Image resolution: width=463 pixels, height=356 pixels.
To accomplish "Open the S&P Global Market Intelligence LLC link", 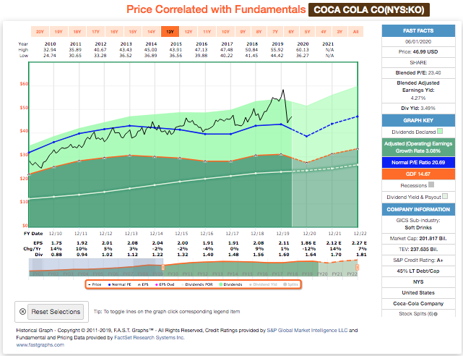I will [x=307, y=330].
